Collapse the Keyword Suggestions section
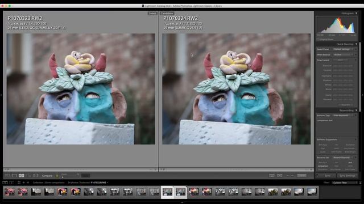 click(x=356, y=139)
